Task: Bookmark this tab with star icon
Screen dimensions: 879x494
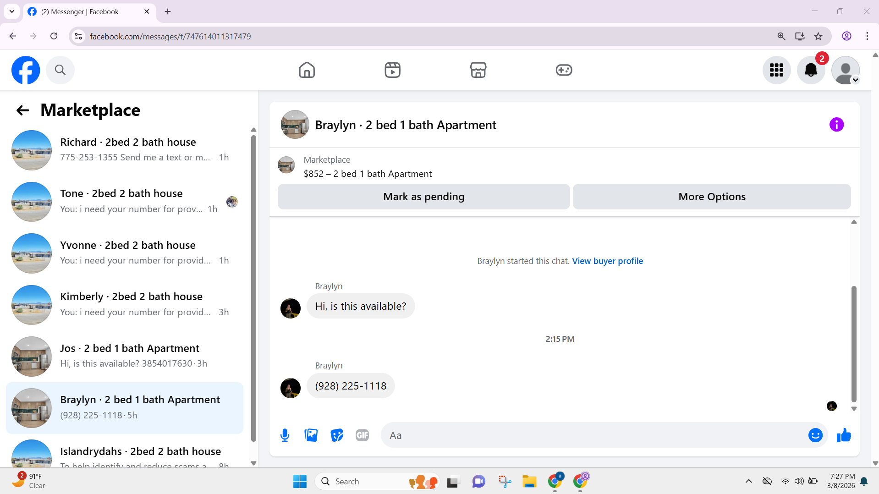Action: pyautogui.click(x=818, y=36)
